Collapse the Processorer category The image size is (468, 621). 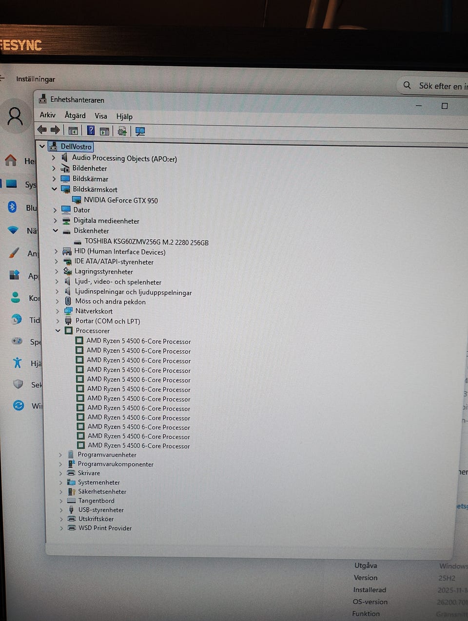click(x=58, y=330)
